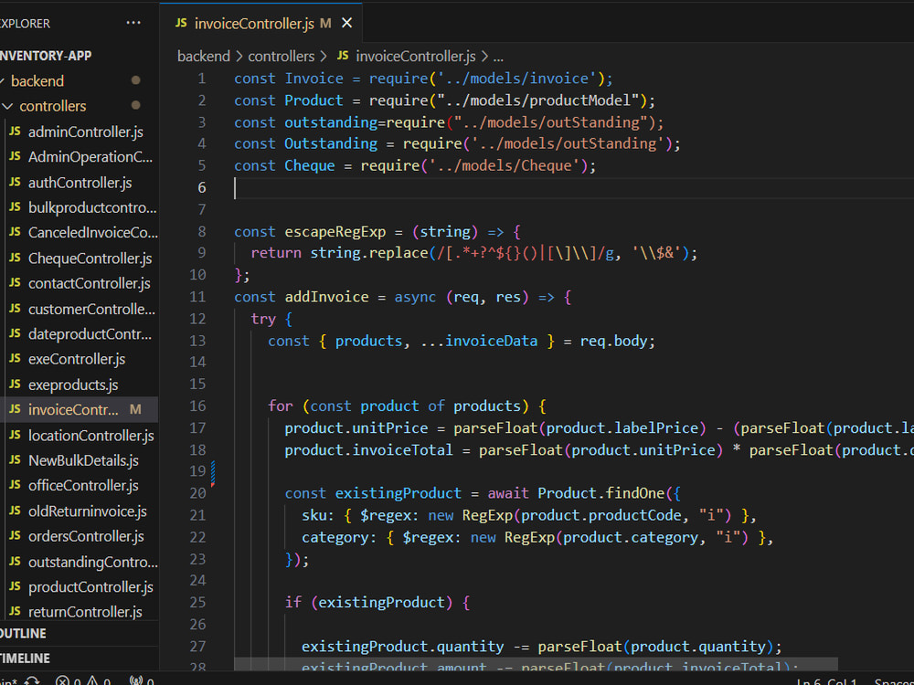Open the breadcrumb ellipsis symbol list
The width and height of the screenshot is (914, 685).
(x=498, y=57)
